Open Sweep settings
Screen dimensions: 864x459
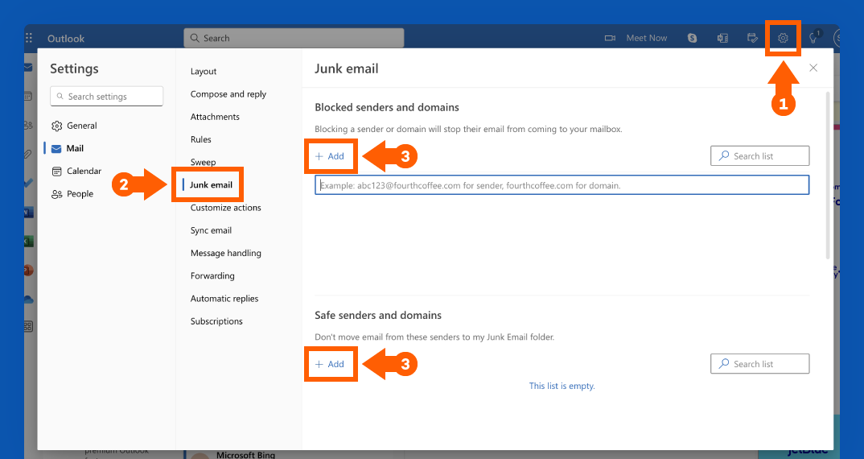(x=203, y=162)
